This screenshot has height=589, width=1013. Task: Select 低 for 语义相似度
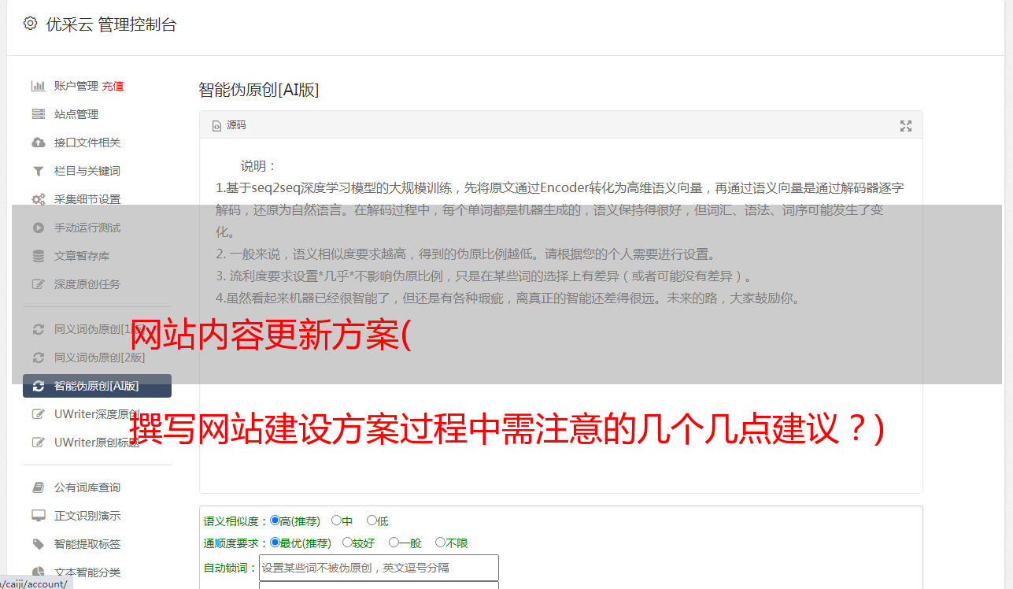click(372, 520)
